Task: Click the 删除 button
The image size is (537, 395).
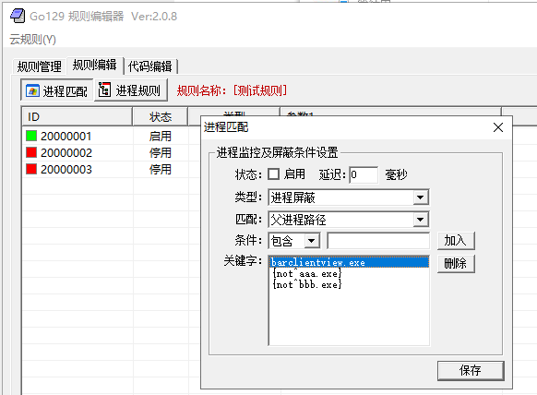Action: tap(456, 263)
